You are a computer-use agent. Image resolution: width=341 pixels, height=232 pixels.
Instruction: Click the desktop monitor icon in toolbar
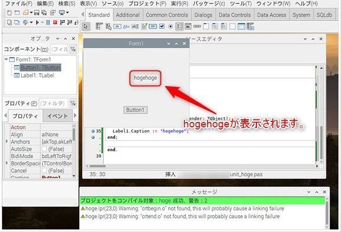coord(62,13)
